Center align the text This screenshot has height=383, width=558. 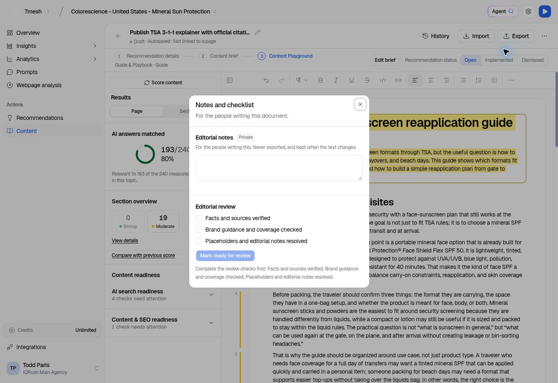pos(431,80)
